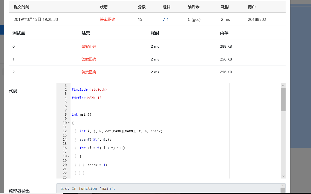Click the score value 15
311x194 pixels.
pyautogui.click(x=140, y=19)
